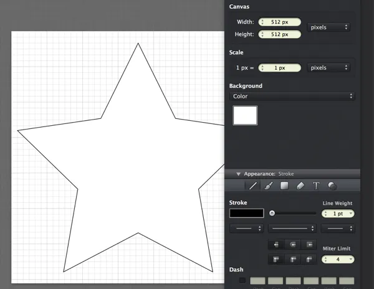Click the stroke line weight slider knob

272,214
